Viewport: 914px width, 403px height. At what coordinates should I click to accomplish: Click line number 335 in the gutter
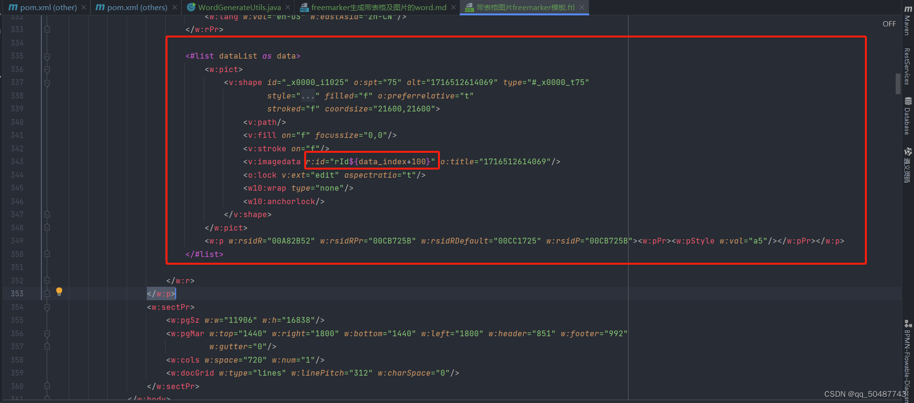pyautogui.click(x=17, y=56)
